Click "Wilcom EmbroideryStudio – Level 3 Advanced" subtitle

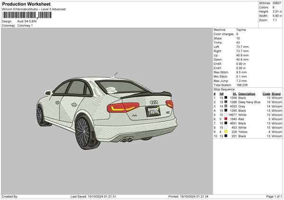coord(34,9)
